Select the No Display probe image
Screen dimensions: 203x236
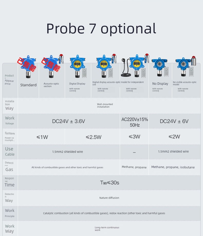click(160, 67)
